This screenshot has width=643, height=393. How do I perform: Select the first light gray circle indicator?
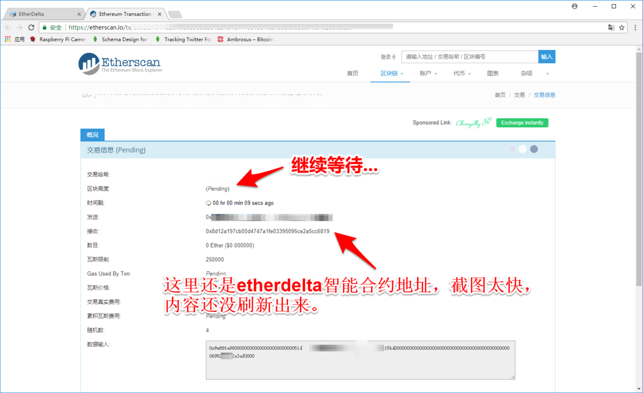point(512,149)
